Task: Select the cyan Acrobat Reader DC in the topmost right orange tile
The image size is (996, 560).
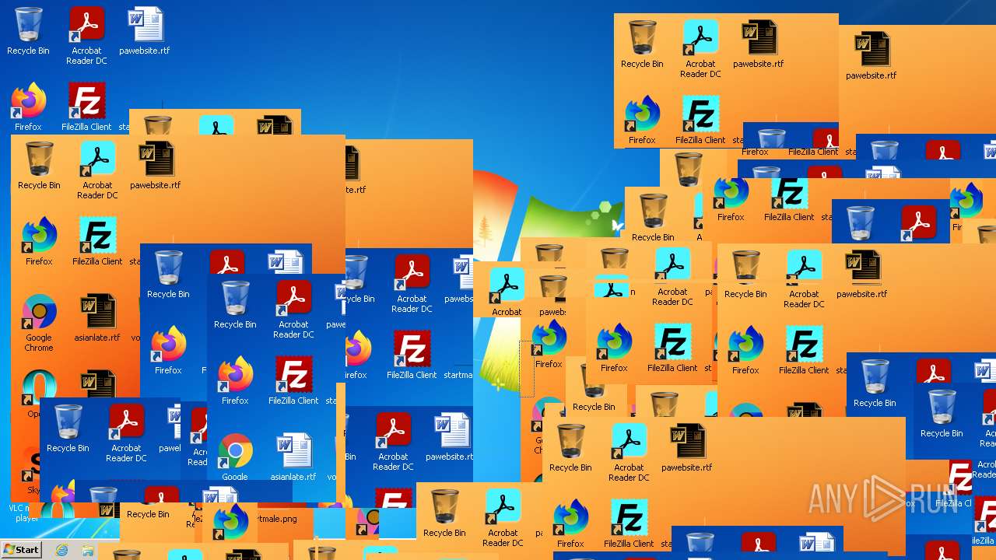Action: tap(700, 49)
